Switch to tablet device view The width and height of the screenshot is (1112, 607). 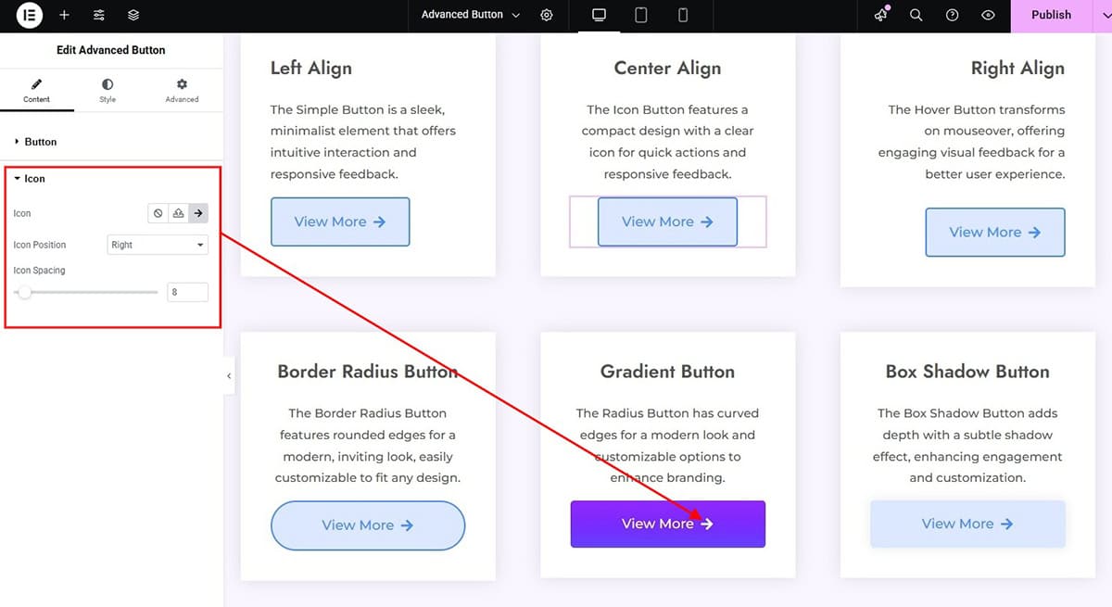[x=641, y=15]
